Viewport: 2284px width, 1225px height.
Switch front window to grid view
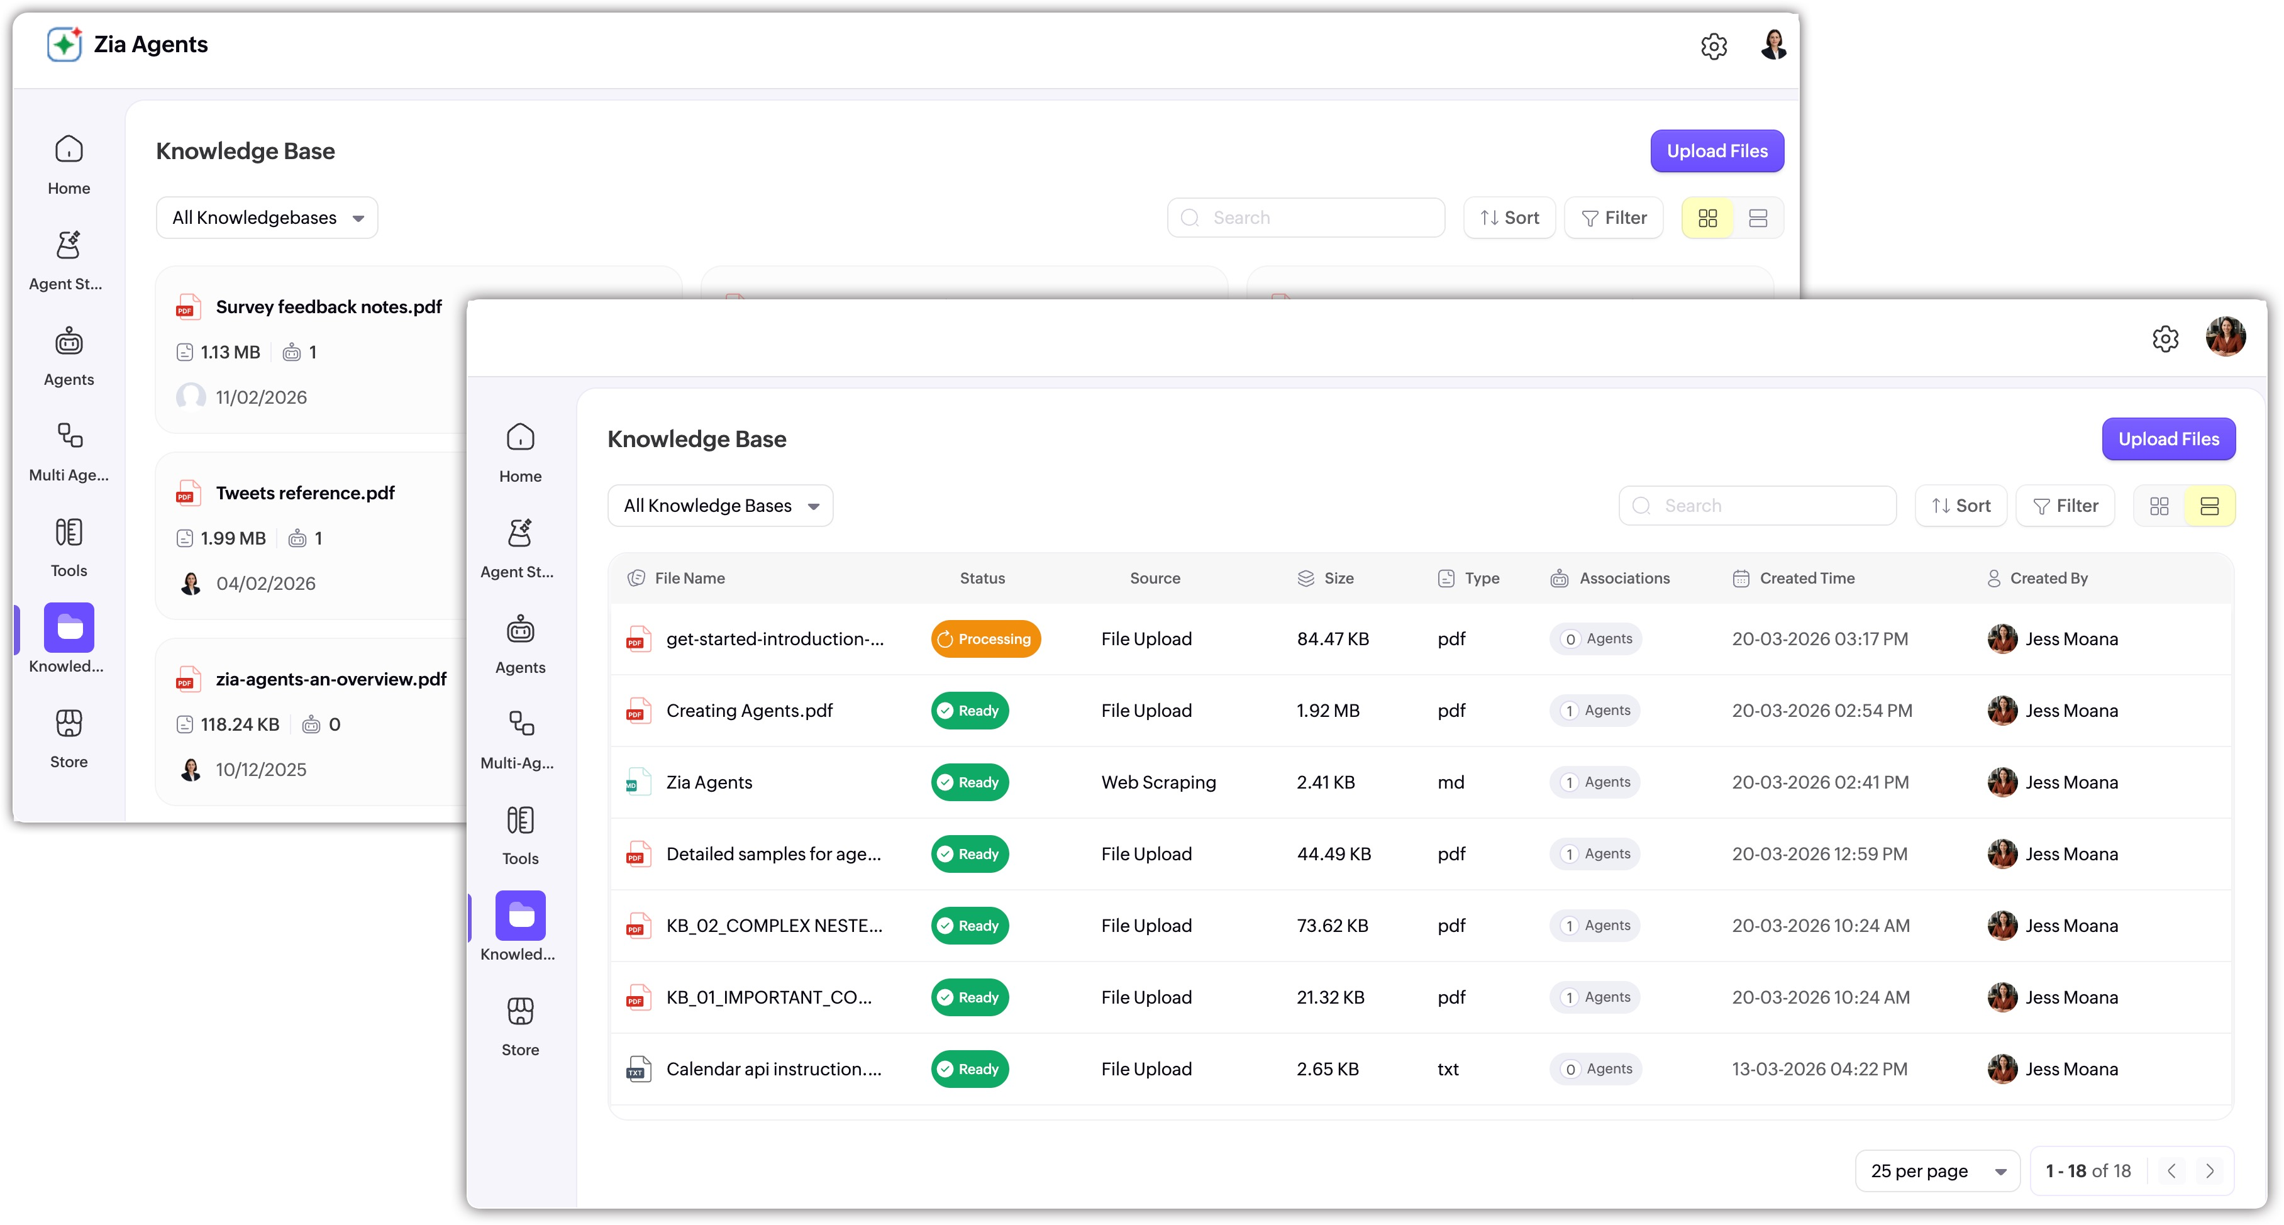click(2159, 505)
